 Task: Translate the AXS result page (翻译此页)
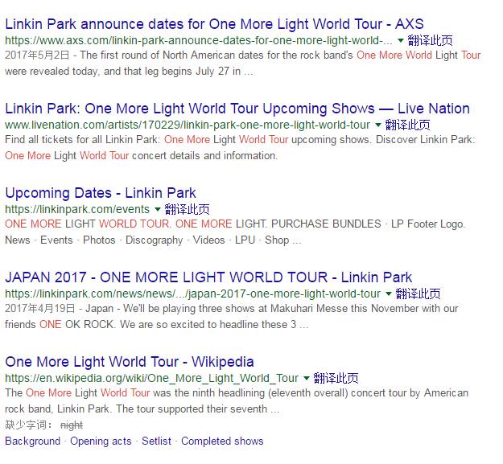430,40
